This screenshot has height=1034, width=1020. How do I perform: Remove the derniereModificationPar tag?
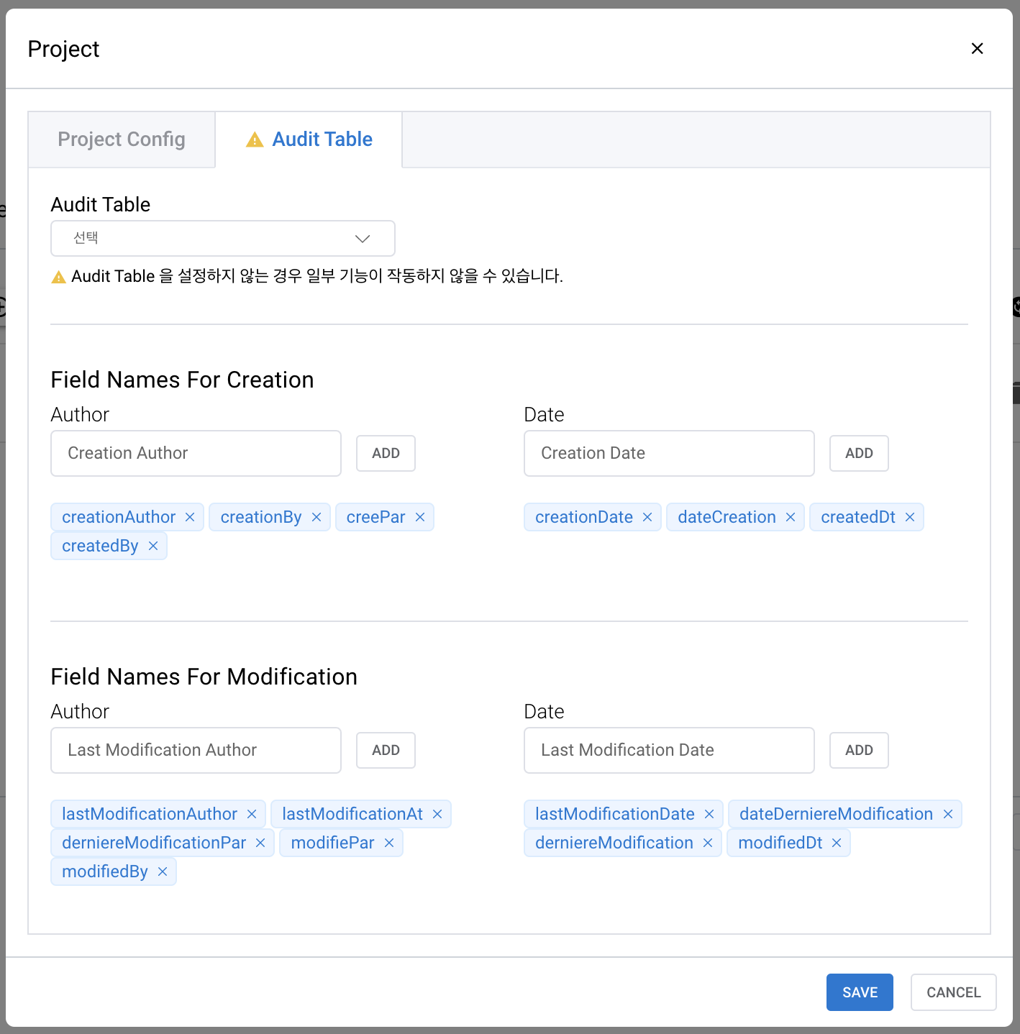260,843
